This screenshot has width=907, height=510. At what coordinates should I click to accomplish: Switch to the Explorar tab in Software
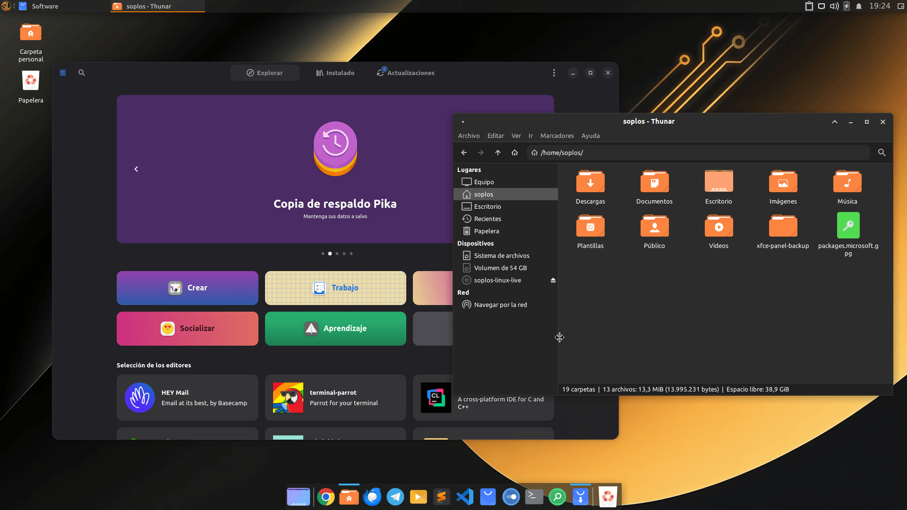[265, 73]
